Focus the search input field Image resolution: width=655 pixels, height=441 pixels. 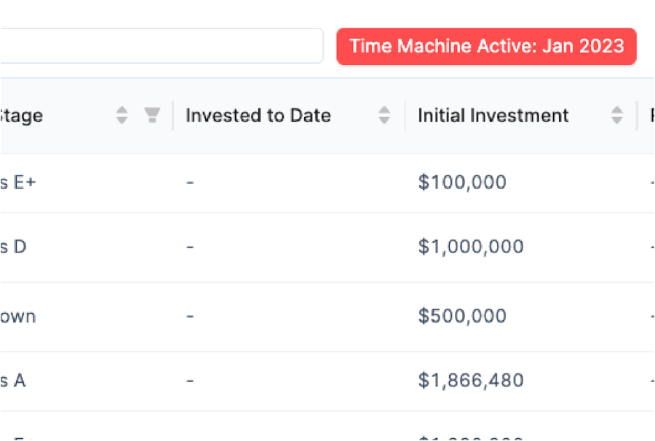point(162,46)
